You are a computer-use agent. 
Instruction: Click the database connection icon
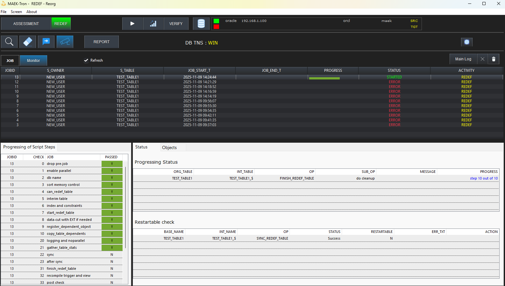coord(201,24)
